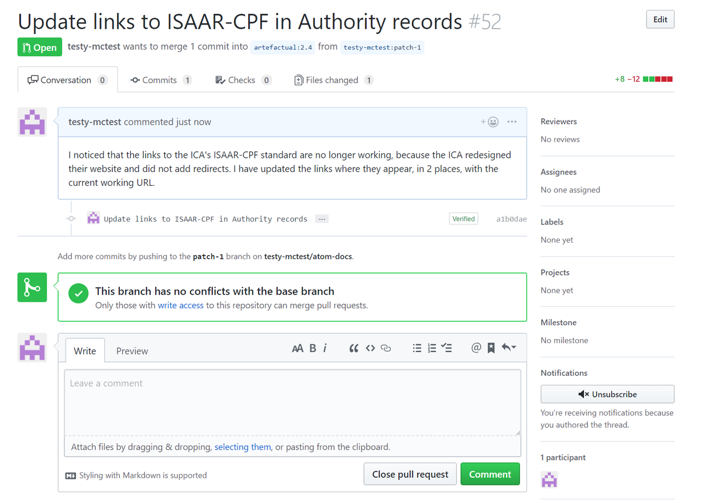Image resolution: width=702 pixels, height=504 pixels.
Task: Expand the commit message ellipsis
Action: tap(321, 218)
